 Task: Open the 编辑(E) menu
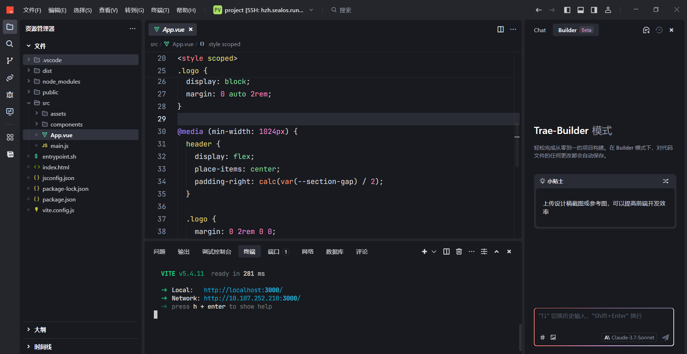pyautogui.click(x=57, y=10)
